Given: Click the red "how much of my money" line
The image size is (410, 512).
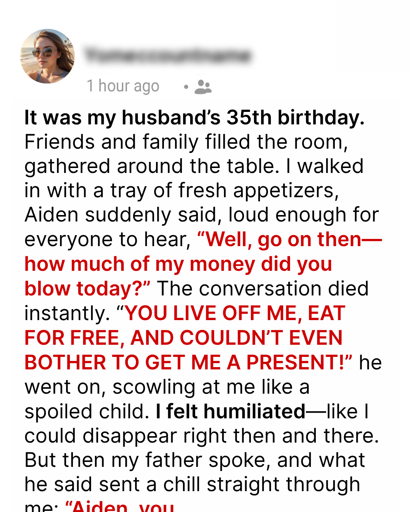Looking at the screenshot, I should pyautogui.click(x=178, y=264).
